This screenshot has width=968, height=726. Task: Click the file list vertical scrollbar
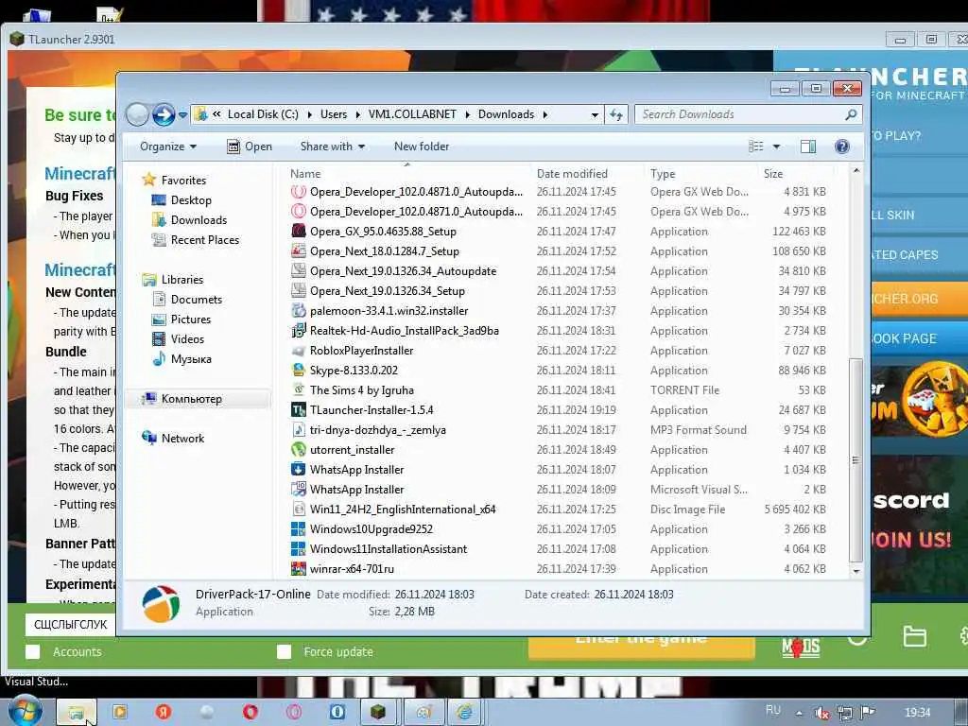pos(856,460)
